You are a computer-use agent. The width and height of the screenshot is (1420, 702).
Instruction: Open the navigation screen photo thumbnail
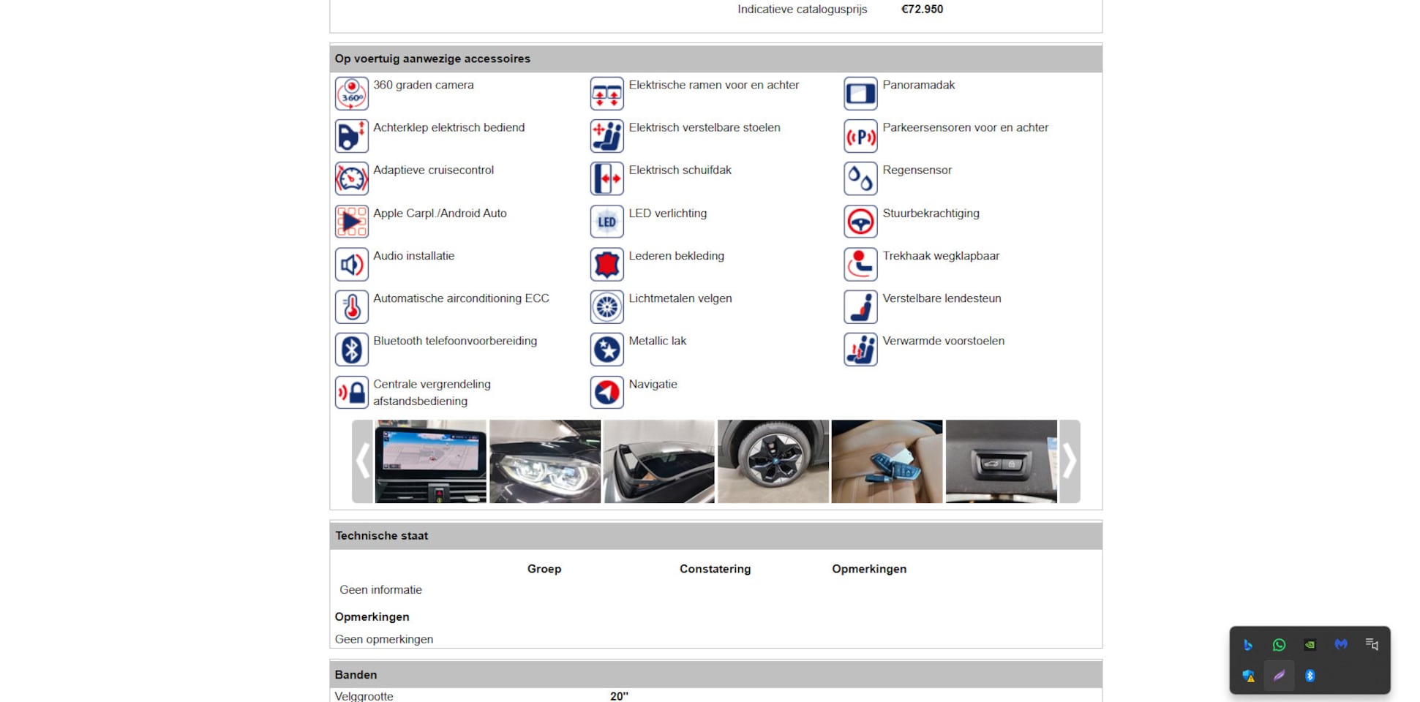pyautogui.click(x=430, y=461)
